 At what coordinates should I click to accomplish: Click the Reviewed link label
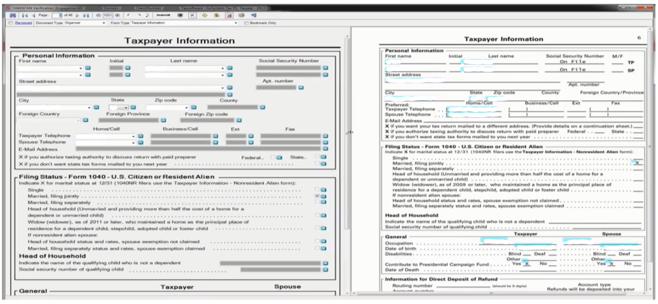[x=23, y=23]
